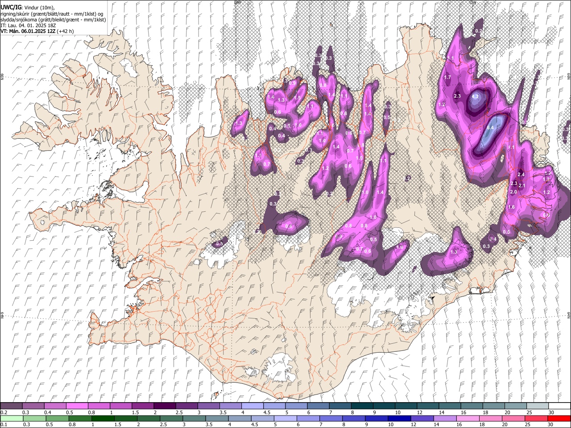This screenshot has height=428, width=571.
Task: Select the 2.4 value in the eastern band
Action: [521, 174]
